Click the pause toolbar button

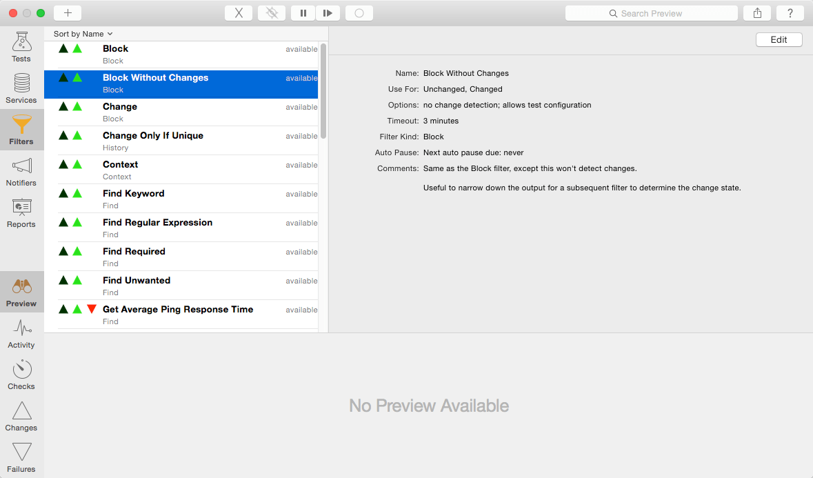(x=303, y=13)
